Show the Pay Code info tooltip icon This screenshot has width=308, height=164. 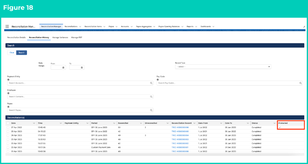point(158,80)
